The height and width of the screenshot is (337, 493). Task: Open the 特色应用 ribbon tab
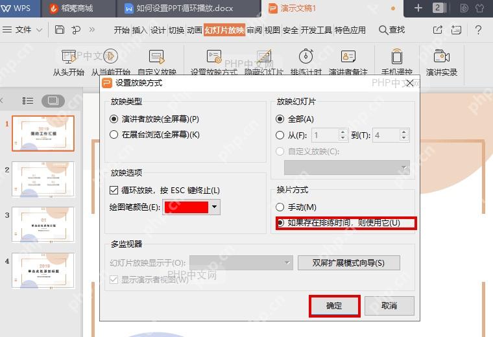coord(350,30)
